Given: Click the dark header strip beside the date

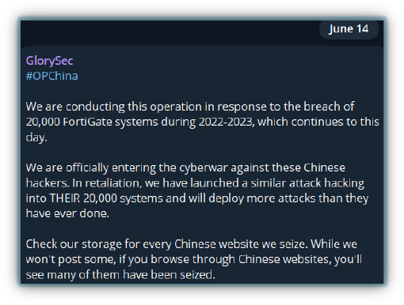Looking at the screenshot, I should point(169,33).
